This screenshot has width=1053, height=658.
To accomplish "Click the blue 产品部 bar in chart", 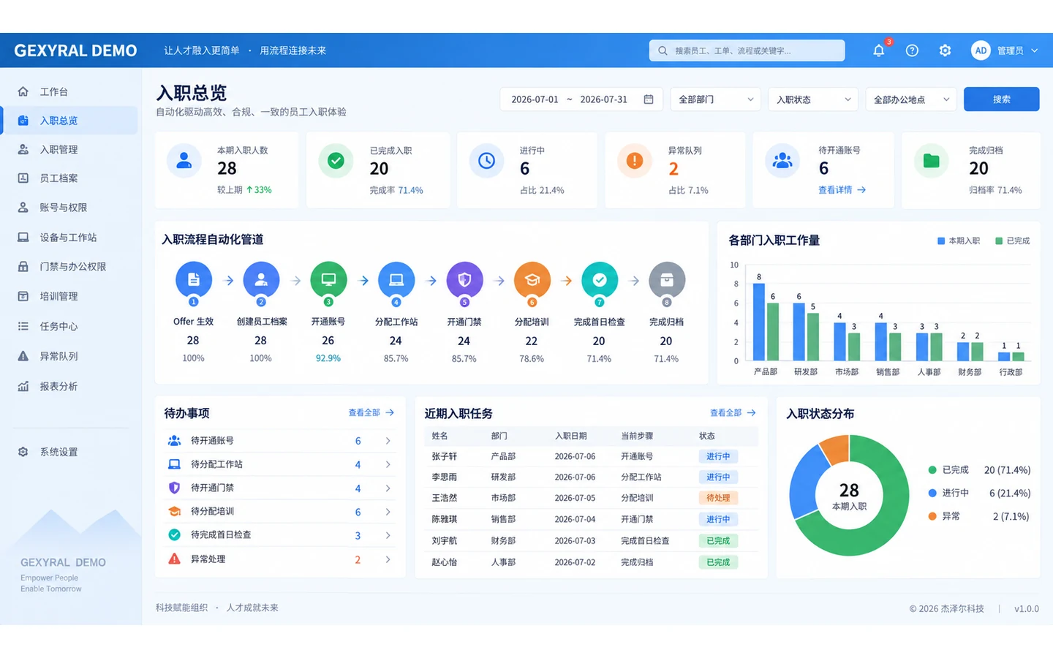I will point(759,322).
